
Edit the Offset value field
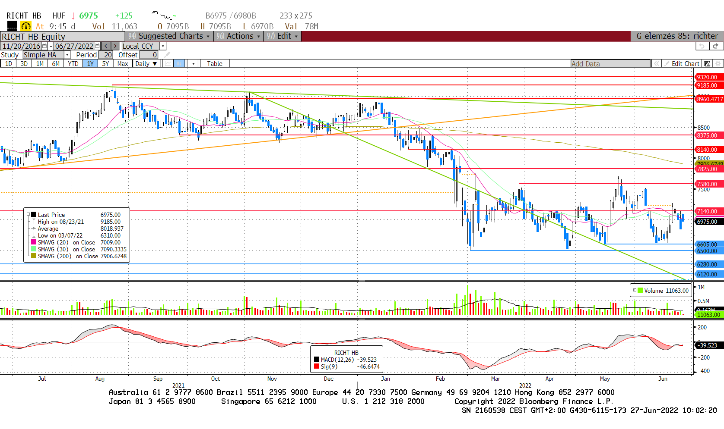pyautogui.click(x=149, y=55)
